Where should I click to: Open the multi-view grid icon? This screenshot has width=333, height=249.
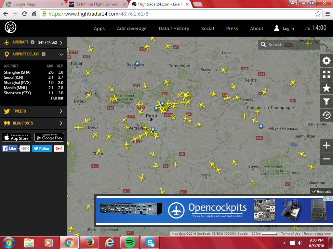pos(326,74)
